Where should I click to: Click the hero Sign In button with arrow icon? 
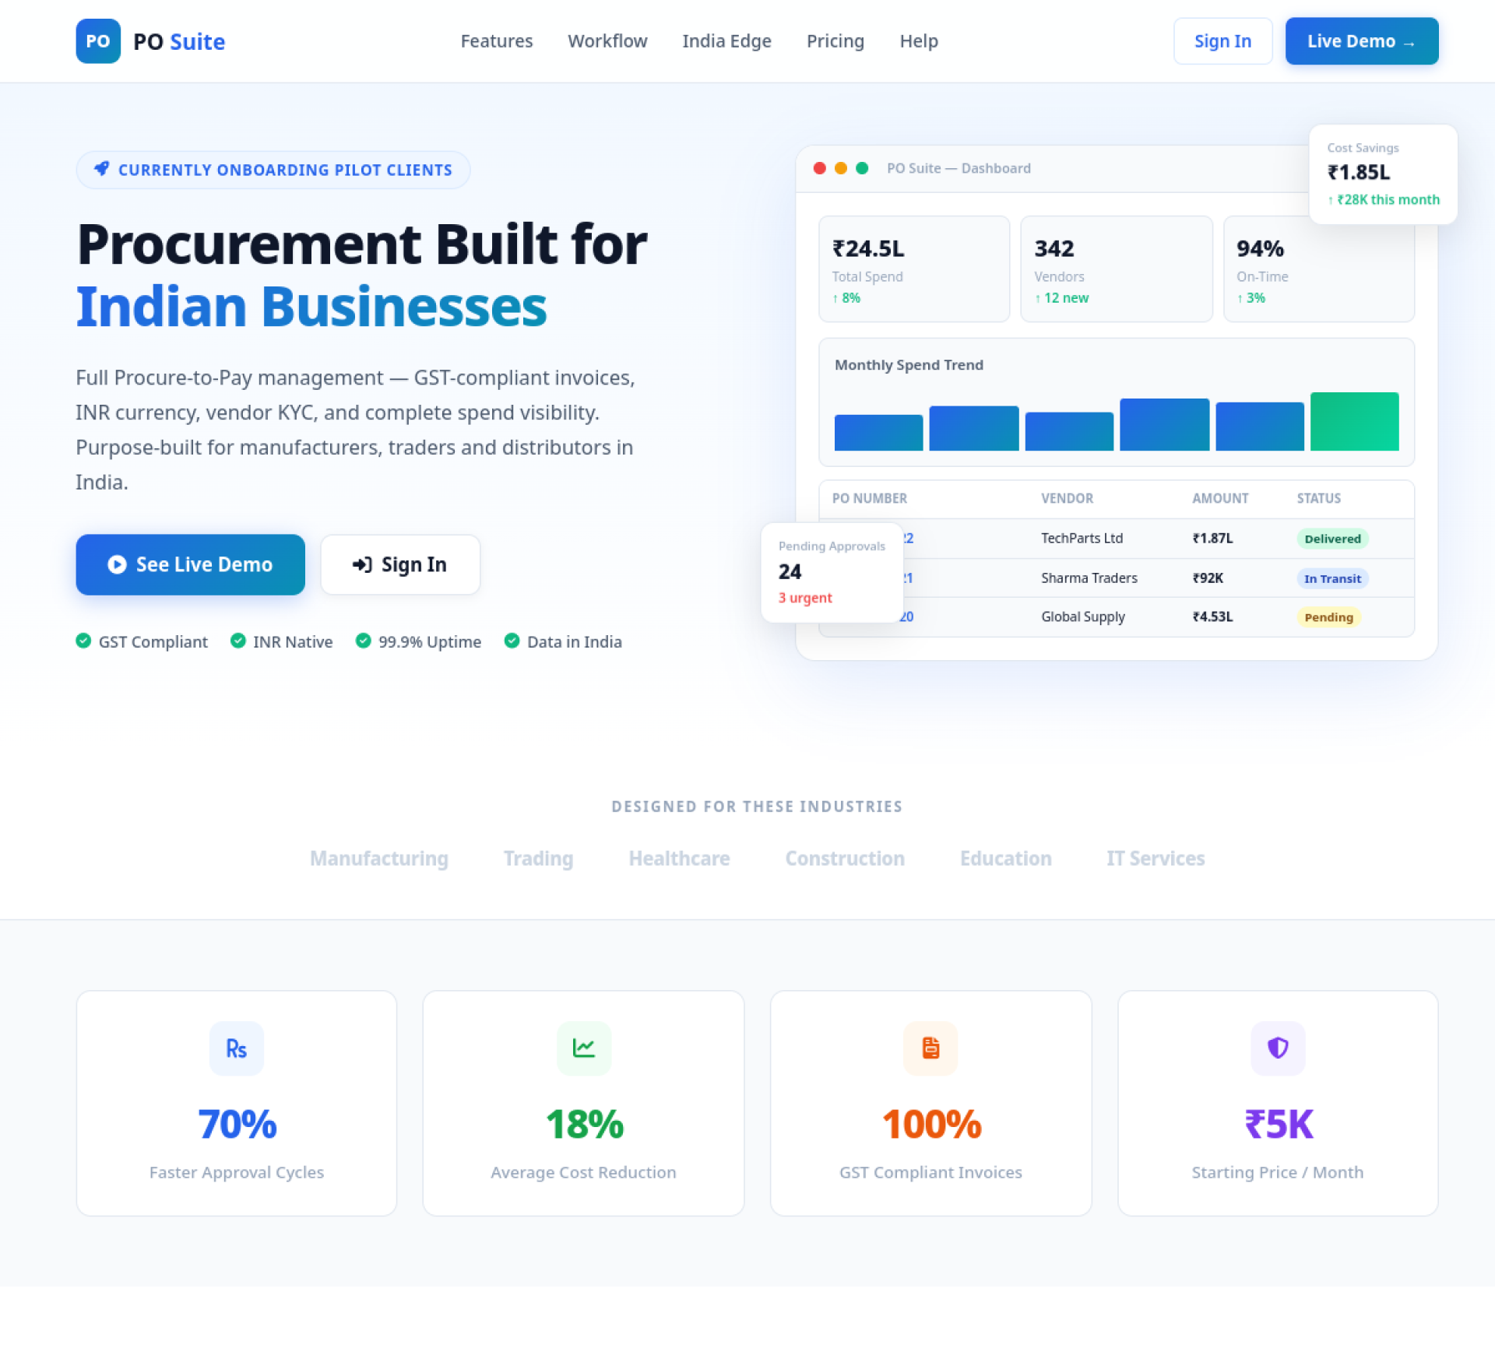[400, 564]
